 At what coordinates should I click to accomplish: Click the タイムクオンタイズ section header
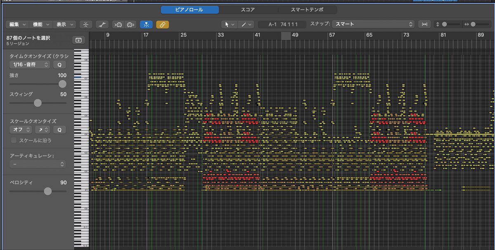click(39, 56)
